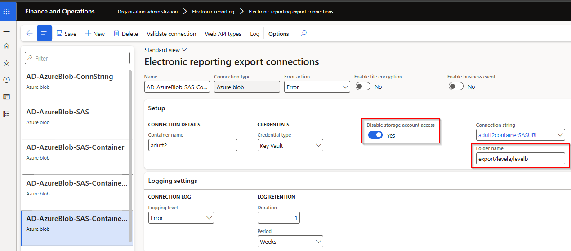Open Modules list icon in sidebar
Viewport: 571px width, 251px height.
pyautogui.click(x=7, y=114)
